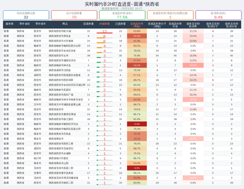Open the card 首揽及时率(考核)为0的网点数
The height and width of the screenshot is (189, 244).
tap(170, 15)
